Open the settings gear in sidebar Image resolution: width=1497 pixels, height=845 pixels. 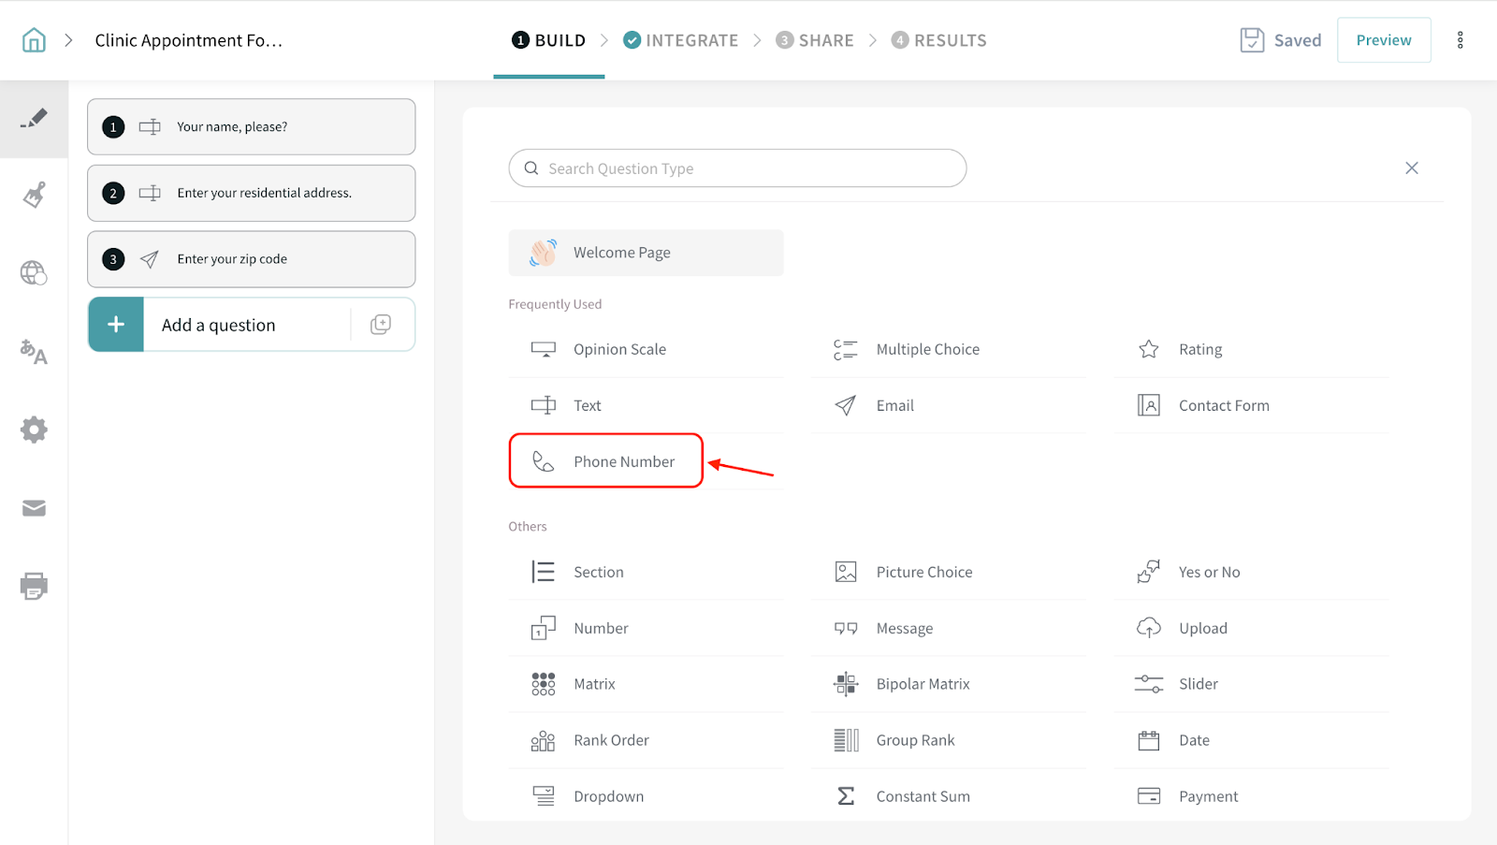coord(34,430)
